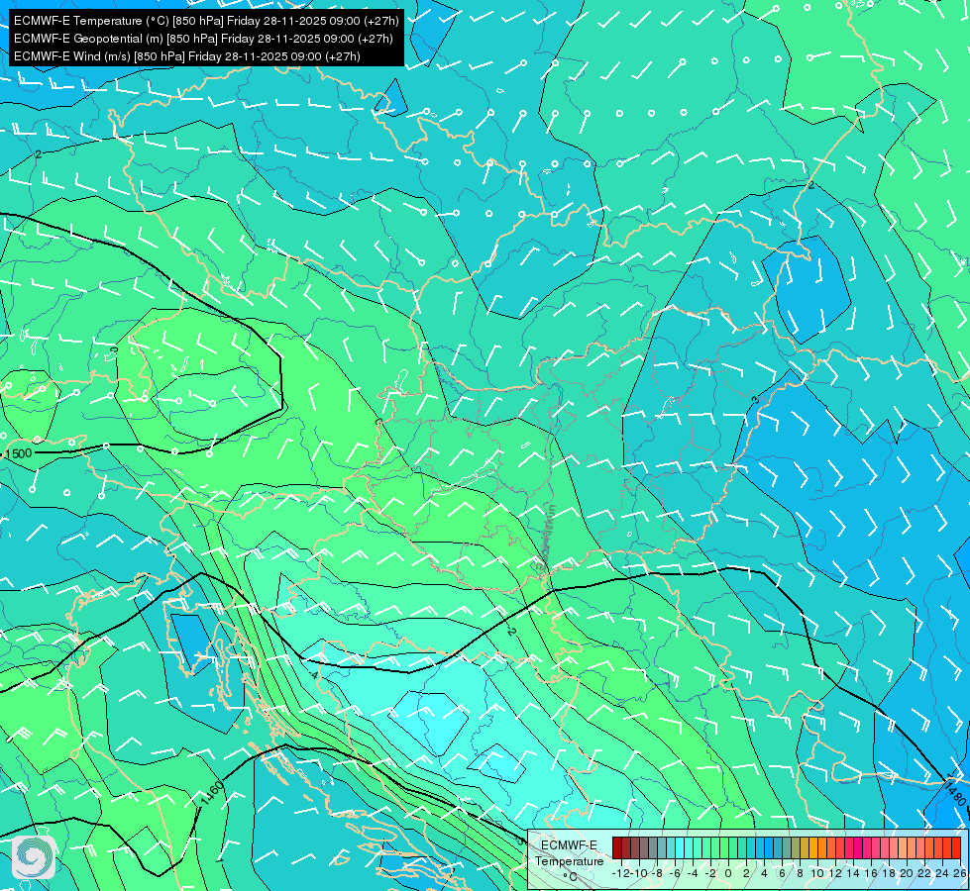Click the °C unit label in the legend
Screen dimensions: 970x891
571,877
